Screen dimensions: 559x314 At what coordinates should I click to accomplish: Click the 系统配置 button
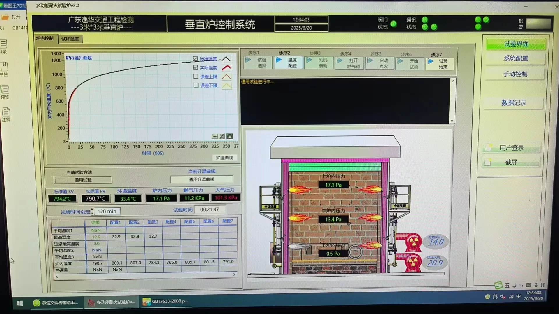click(516, 58)
